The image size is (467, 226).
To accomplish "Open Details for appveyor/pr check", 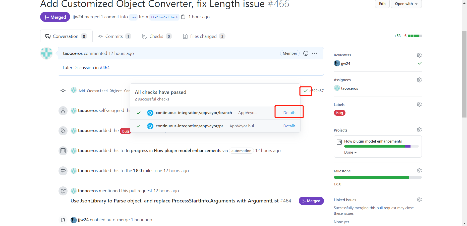I will pos(289,126).
